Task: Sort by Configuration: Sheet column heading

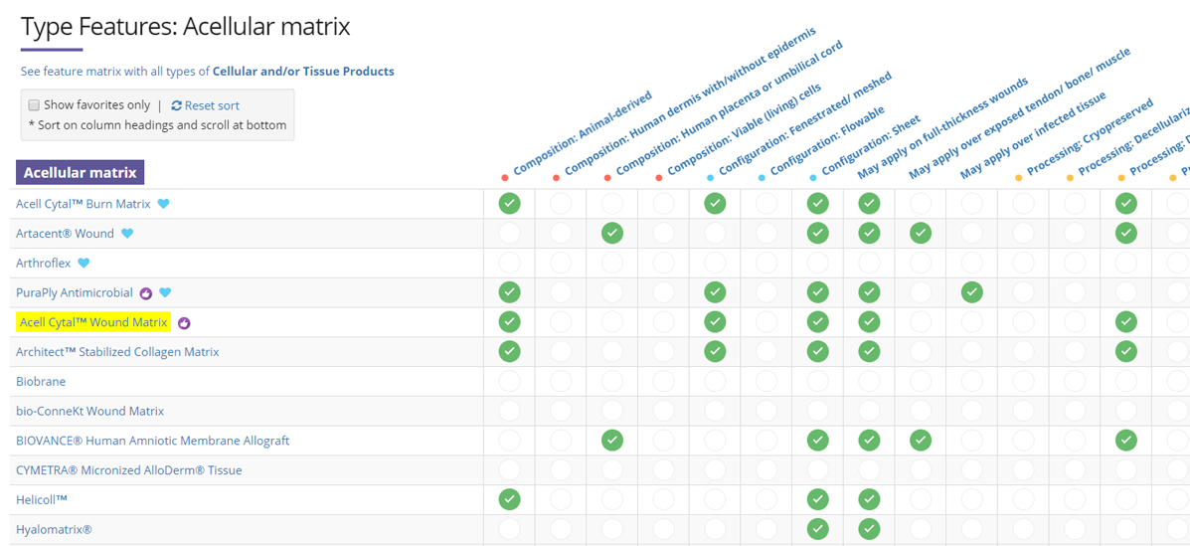Action: [x=869, y=146]
